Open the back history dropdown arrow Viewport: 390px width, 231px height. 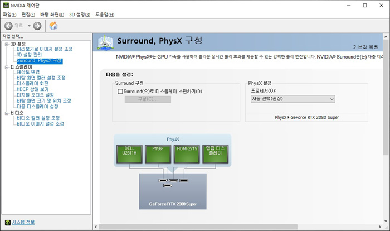pyautogui.click(x=29, y=26)
